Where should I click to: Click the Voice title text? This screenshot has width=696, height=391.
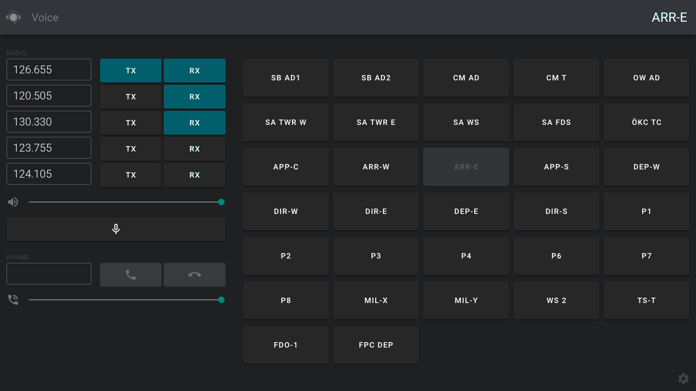[45, 17]
